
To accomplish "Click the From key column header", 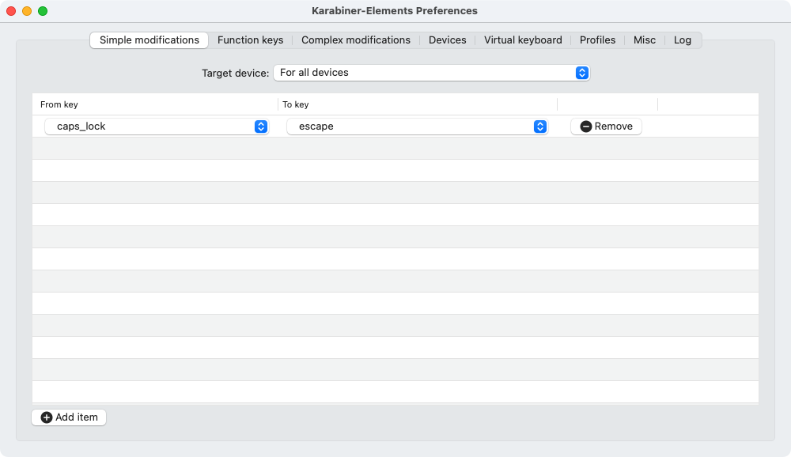I will point(154,104).
